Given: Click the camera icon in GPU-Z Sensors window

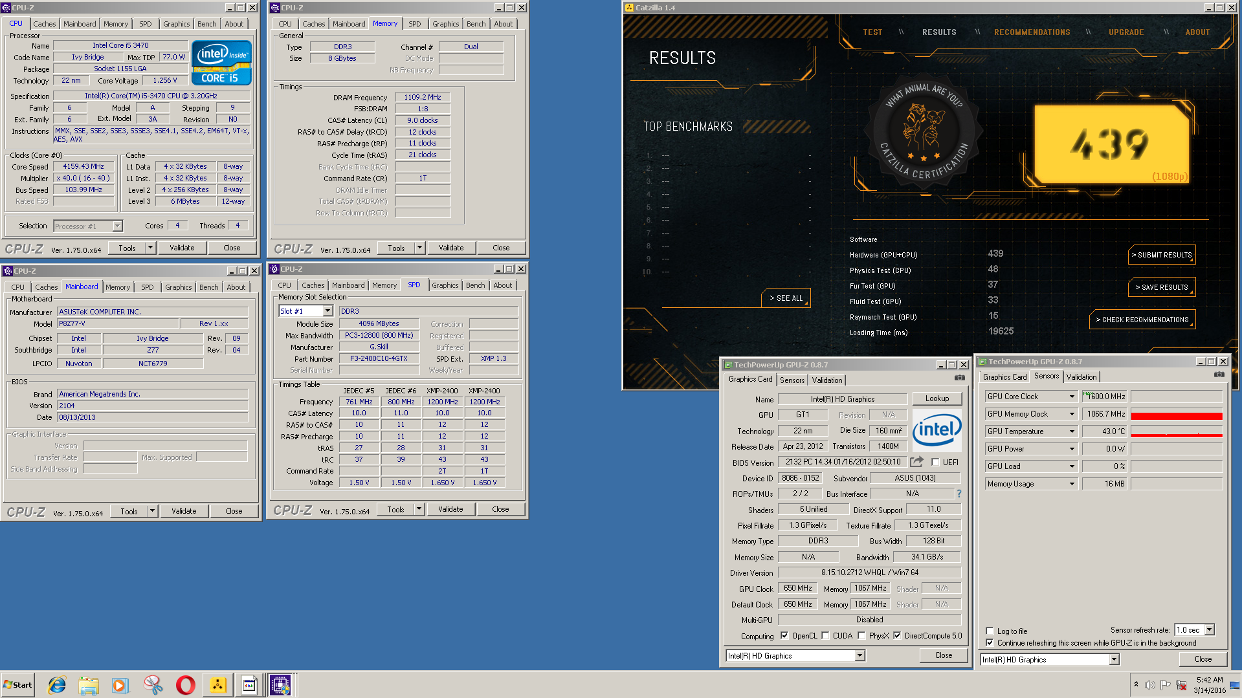Looking at the screenshot, I should click(1219, 375).
